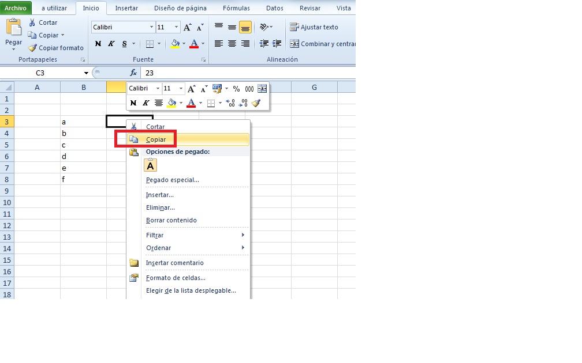Select cell B5 containing c
Viewport: 582px width, 363px height.
coord(83,145)
